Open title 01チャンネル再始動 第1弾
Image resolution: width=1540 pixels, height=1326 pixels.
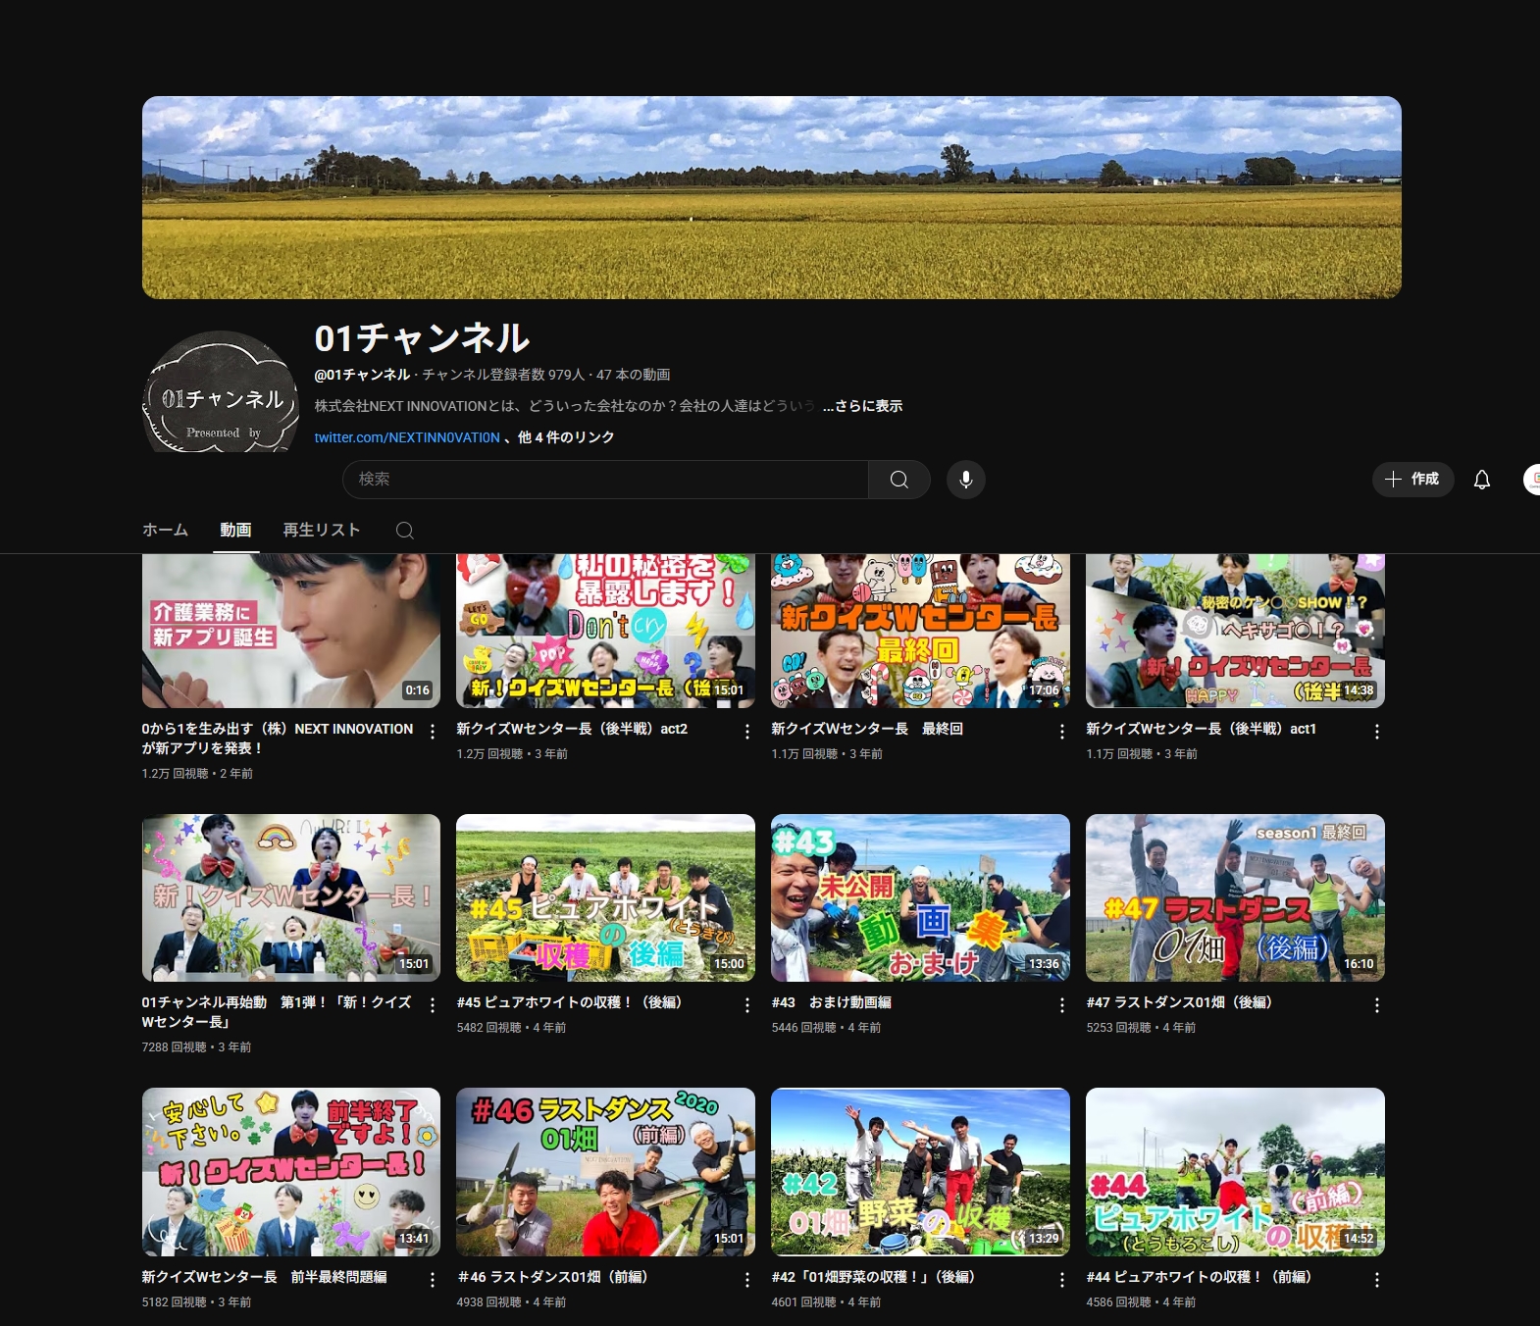click(277, 1012)
